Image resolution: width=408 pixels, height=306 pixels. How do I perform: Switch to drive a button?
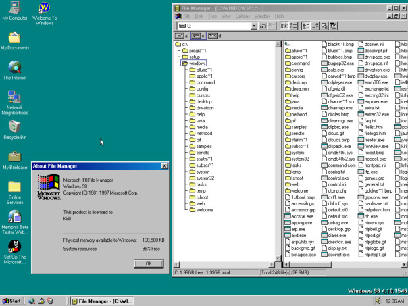pyautogui.click(x=181, y=35)
